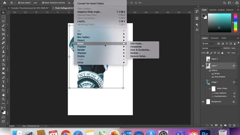Choose Median from Noise submenu
Image resolution: width=240 pixels, height=135 pixels.
coord(135,53)
